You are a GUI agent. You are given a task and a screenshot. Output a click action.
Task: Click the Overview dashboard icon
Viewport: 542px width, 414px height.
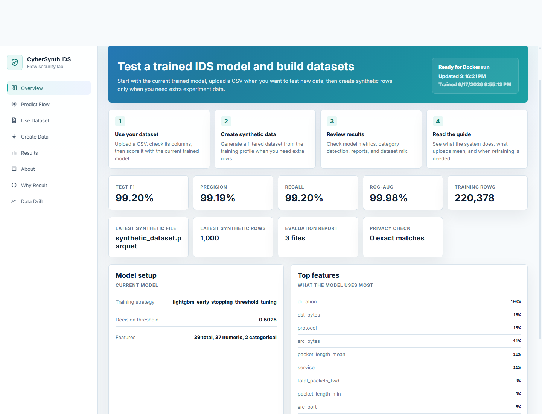14,88
